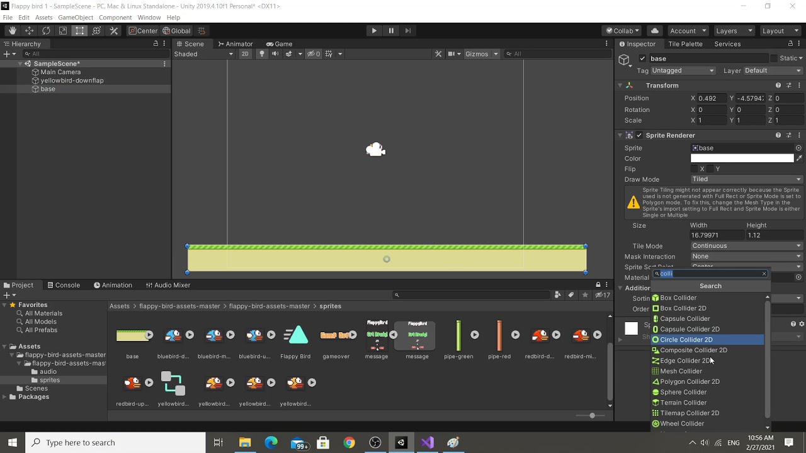The width and height of the screenshot is (806, 453).
Task: Switch to the Console tab
Action: point(62,285)
